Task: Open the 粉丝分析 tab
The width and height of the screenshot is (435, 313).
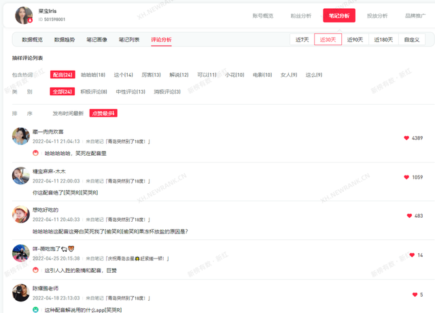Action: click(301, 16)
